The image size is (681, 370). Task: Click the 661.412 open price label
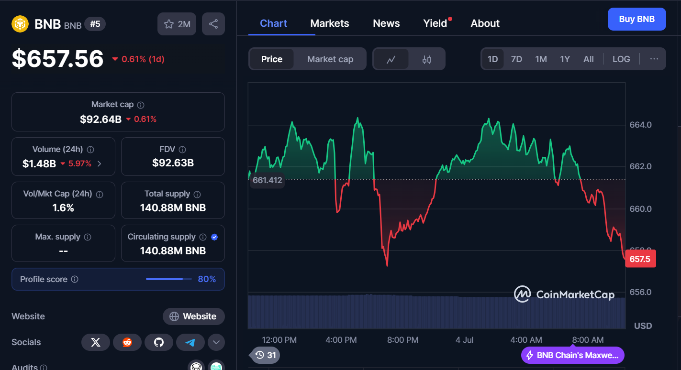click(267, 180)
